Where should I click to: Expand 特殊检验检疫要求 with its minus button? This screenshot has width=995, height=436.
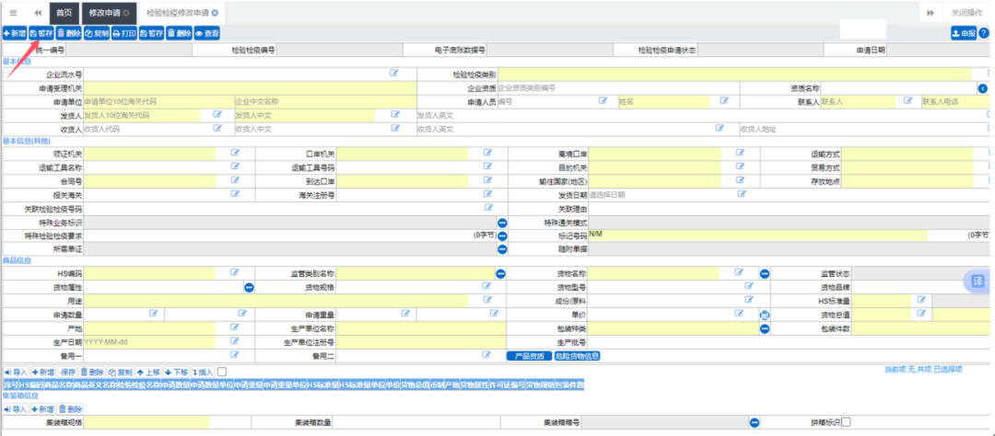[x=502, y=236]
